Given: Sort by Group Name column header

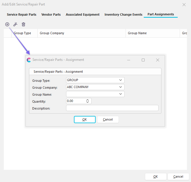Looking at the screenshot, I should pos(137,33).
